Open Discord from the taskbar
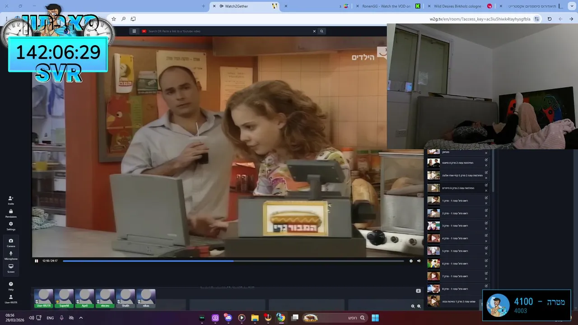This screenshot has height=325, width=578. pos(228,318)
